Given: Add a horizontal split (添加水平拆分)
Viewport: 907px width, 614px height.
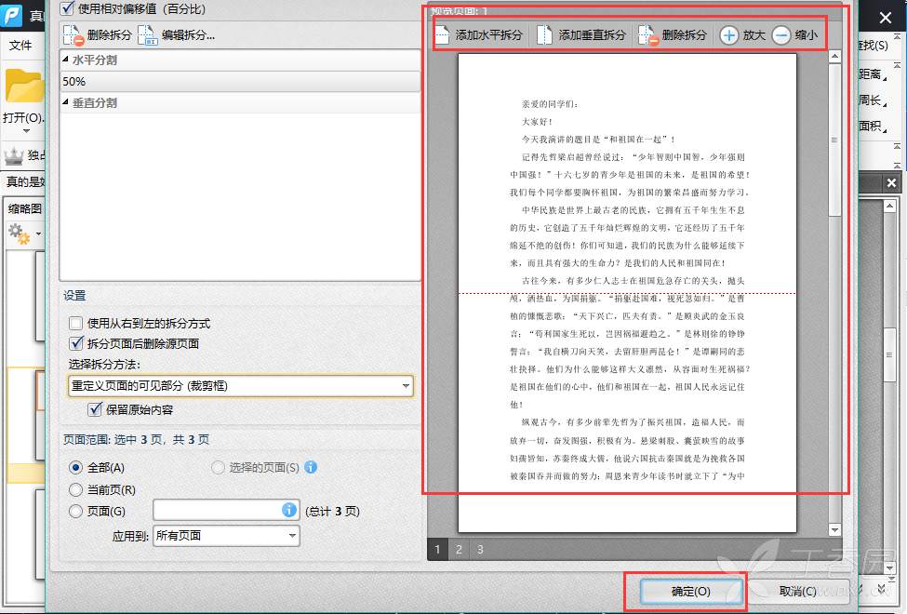Looking at the screenshot, I should point(478,34).
